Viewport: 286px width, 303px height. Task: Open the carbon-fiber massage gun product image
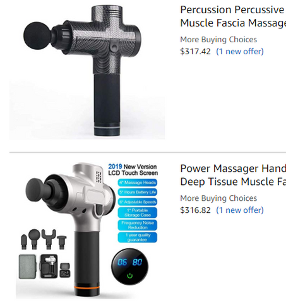(87, 71)
